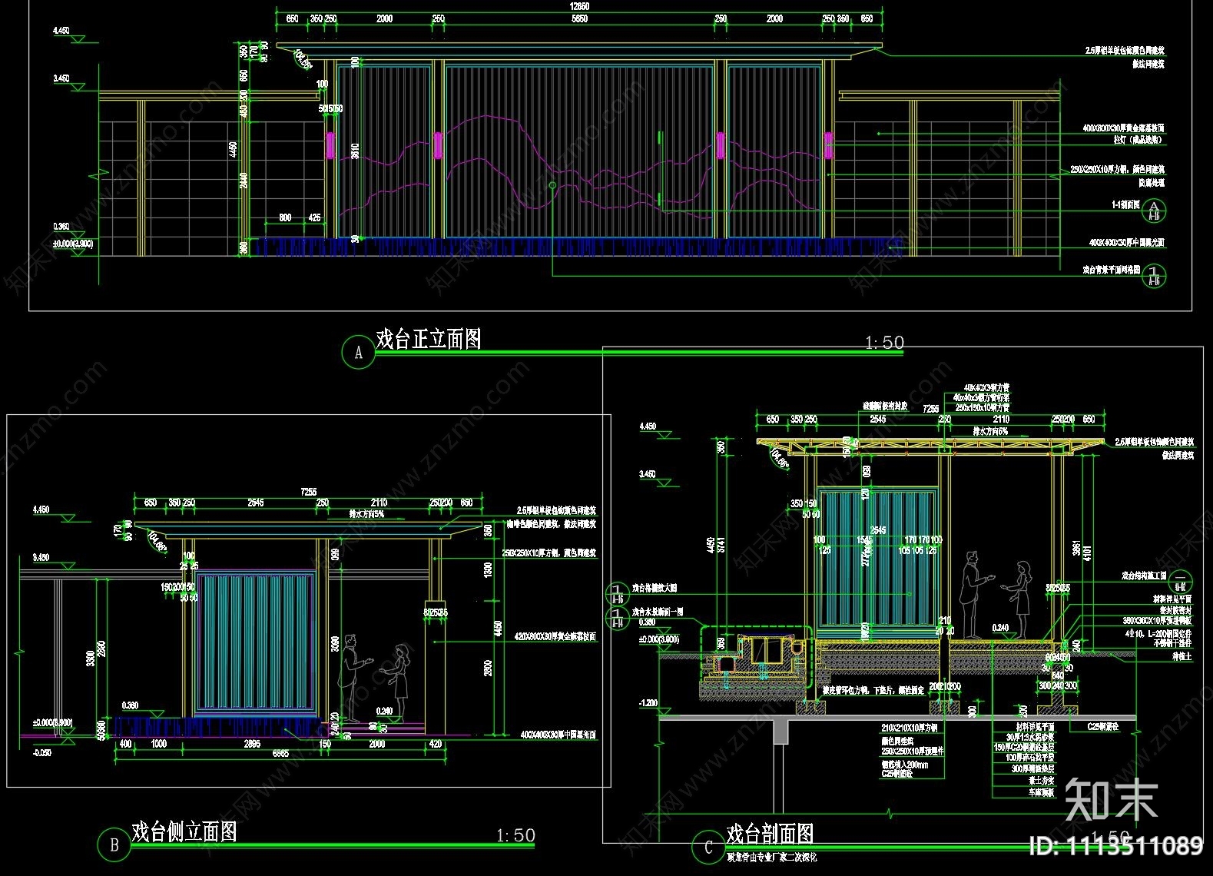The width and height of the screenshot is (1213, 876).
Task: Click the 30厚1:3水泥砂浆 layer note
Action: pyautogui.click(x=1029, y=736)
